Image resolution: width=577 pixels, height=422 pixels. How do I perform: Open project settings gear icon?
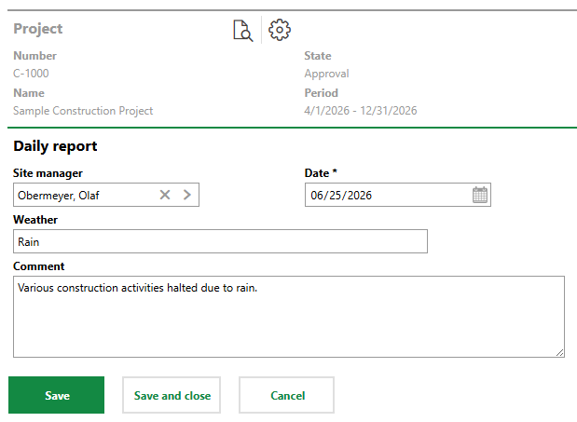pyautogui.click(x=280, y=30)
